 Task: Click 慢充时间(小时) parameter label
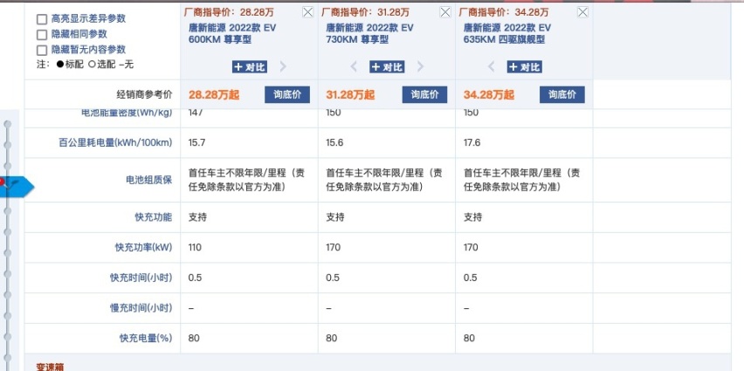point(141,308)
